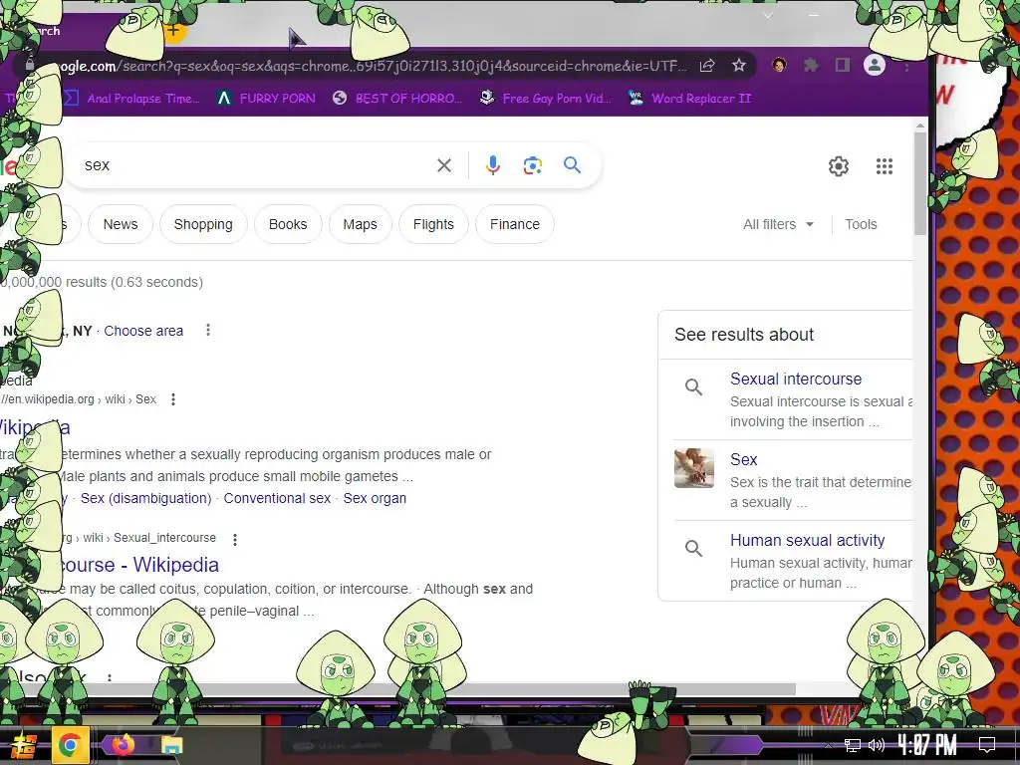Open options for the Choose area location row
Screen dimensions: 1020x765
point(208,330)
